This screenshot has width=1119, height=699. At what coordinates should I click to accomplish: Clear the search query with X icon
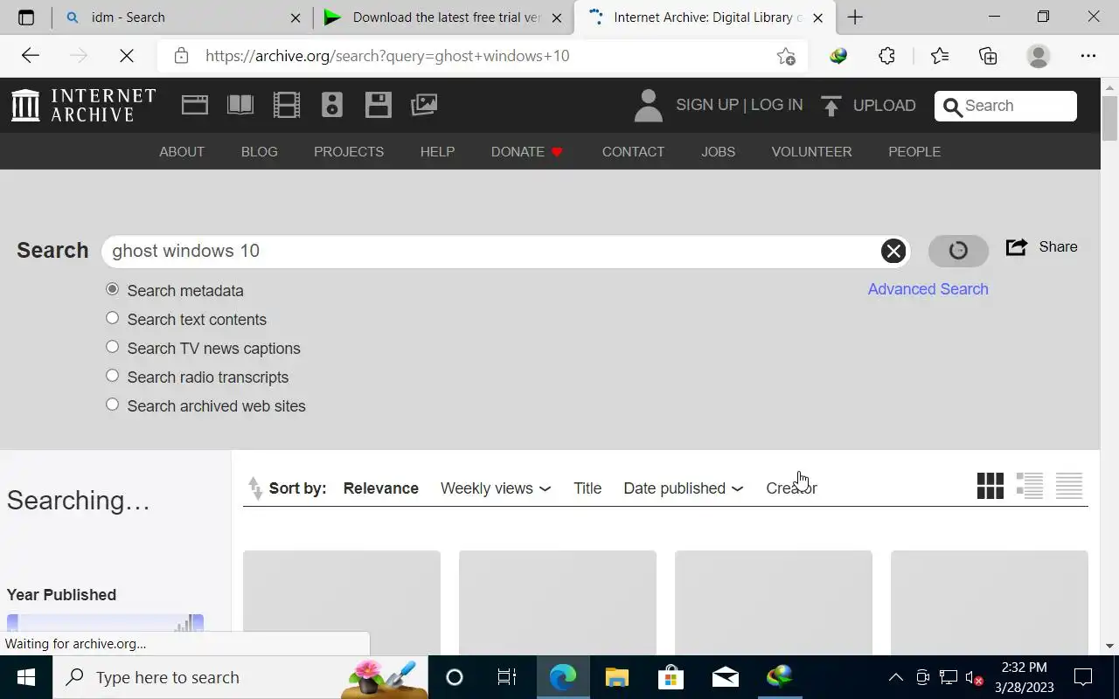click(893, 251)
